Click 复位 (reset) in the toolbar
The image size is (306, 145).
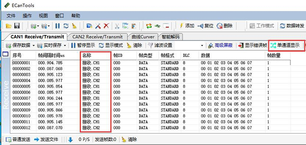pos(205,26)
